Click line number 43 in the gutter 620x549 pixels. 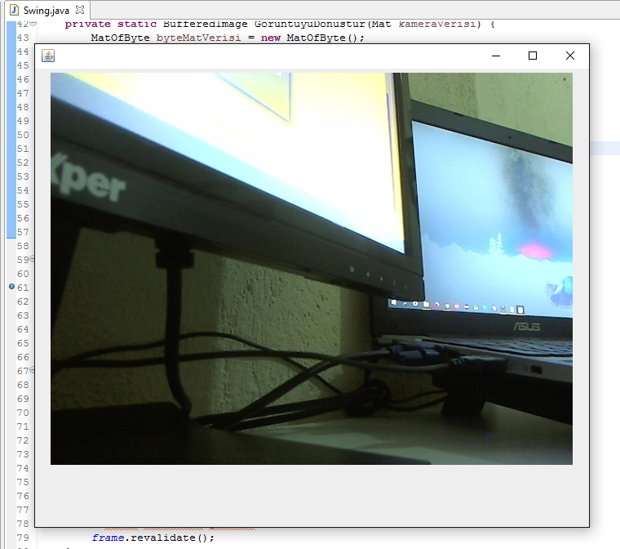22,38
